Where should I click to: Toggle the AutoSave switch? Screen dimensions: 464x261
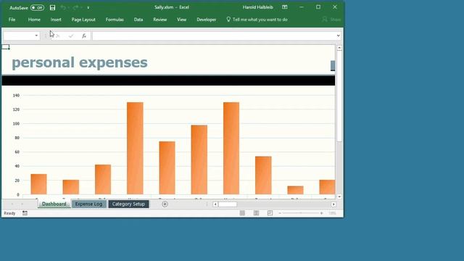tap(37, 8)
